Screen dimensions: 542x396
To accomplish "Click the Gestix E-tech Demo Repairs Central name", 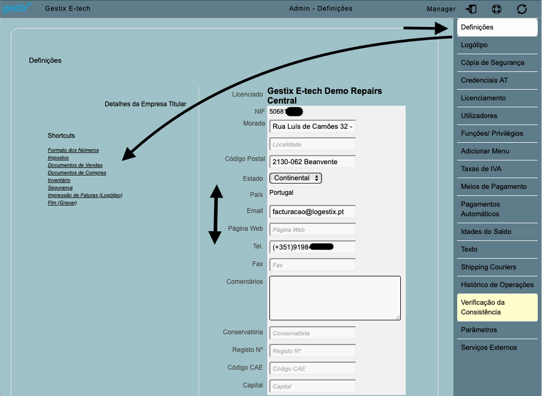I will coord(325,96).
